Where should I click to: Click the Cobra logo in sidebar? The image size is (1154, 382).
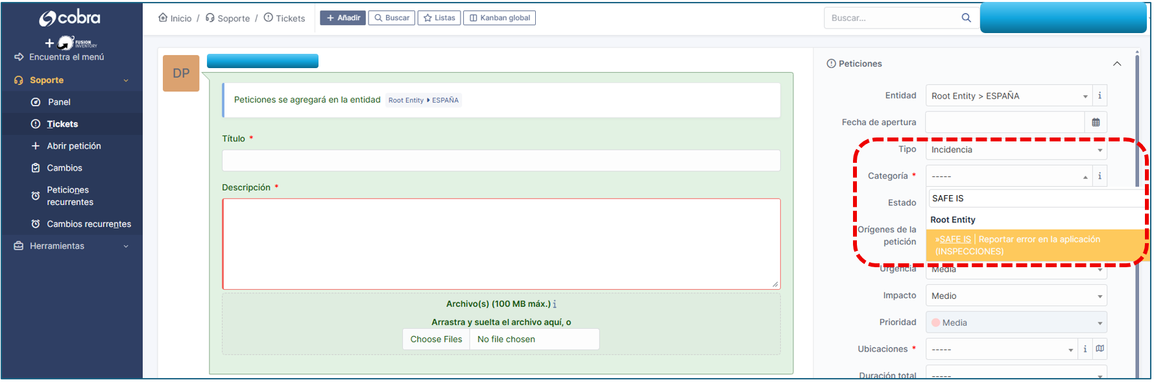[70, 18]
